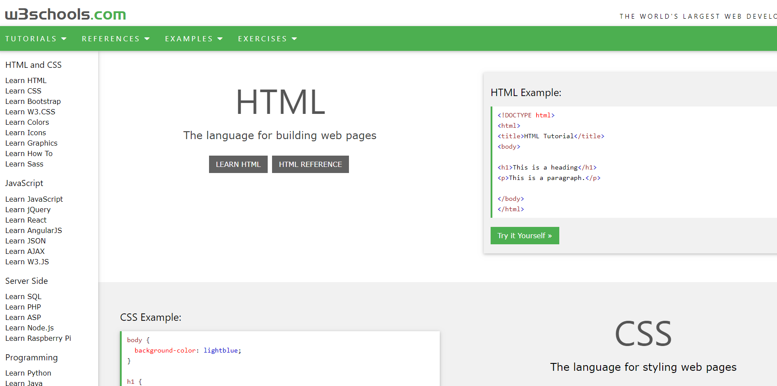Image resolution: width=777 pixels, height=386 pixels.
Task: Click the large CSS heading
Action: pos(643,334)
